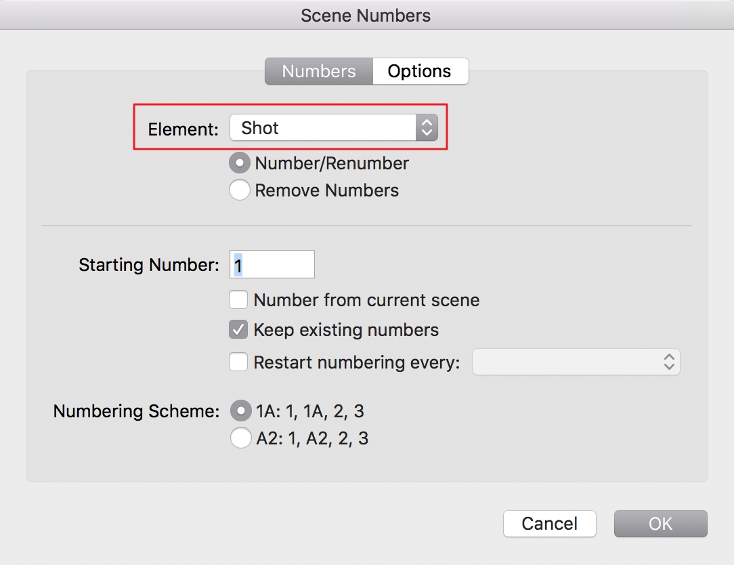Viewport: 734px width, 565px height.
Task: Confirm with the OK button
Action: [x=660, y=524]
